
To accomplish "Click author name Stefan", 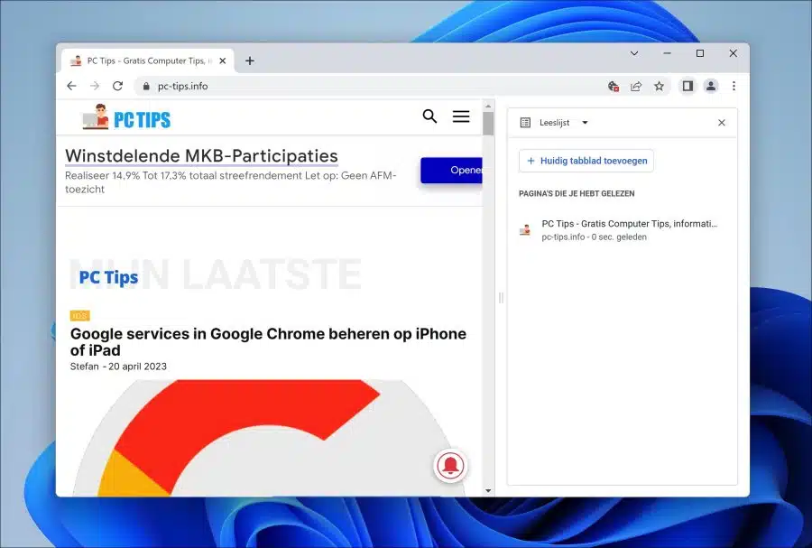I will pyautogui.click(x=85, y=367).
